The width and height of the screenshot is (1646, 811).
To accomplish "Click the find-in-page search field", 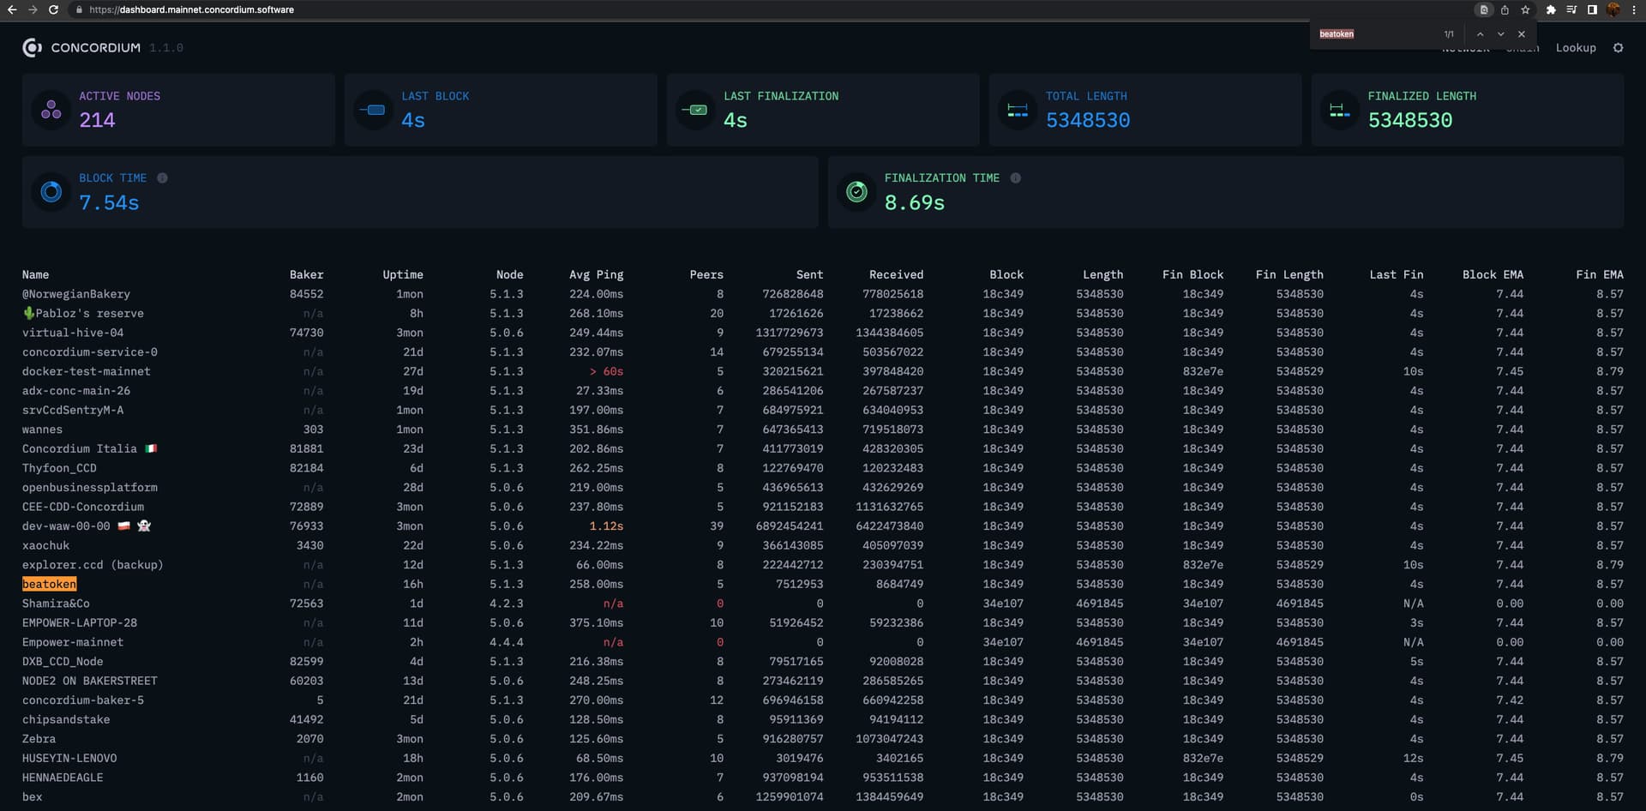I will (x=1376, y=34).
